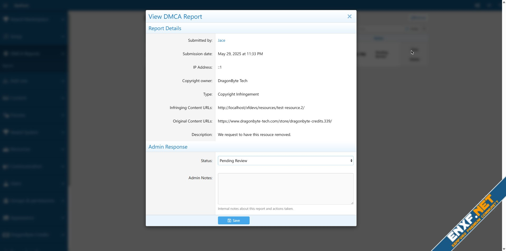Click the description text requesting removal
Viewport: 506px width, 251px height.
tap(254, 135)
